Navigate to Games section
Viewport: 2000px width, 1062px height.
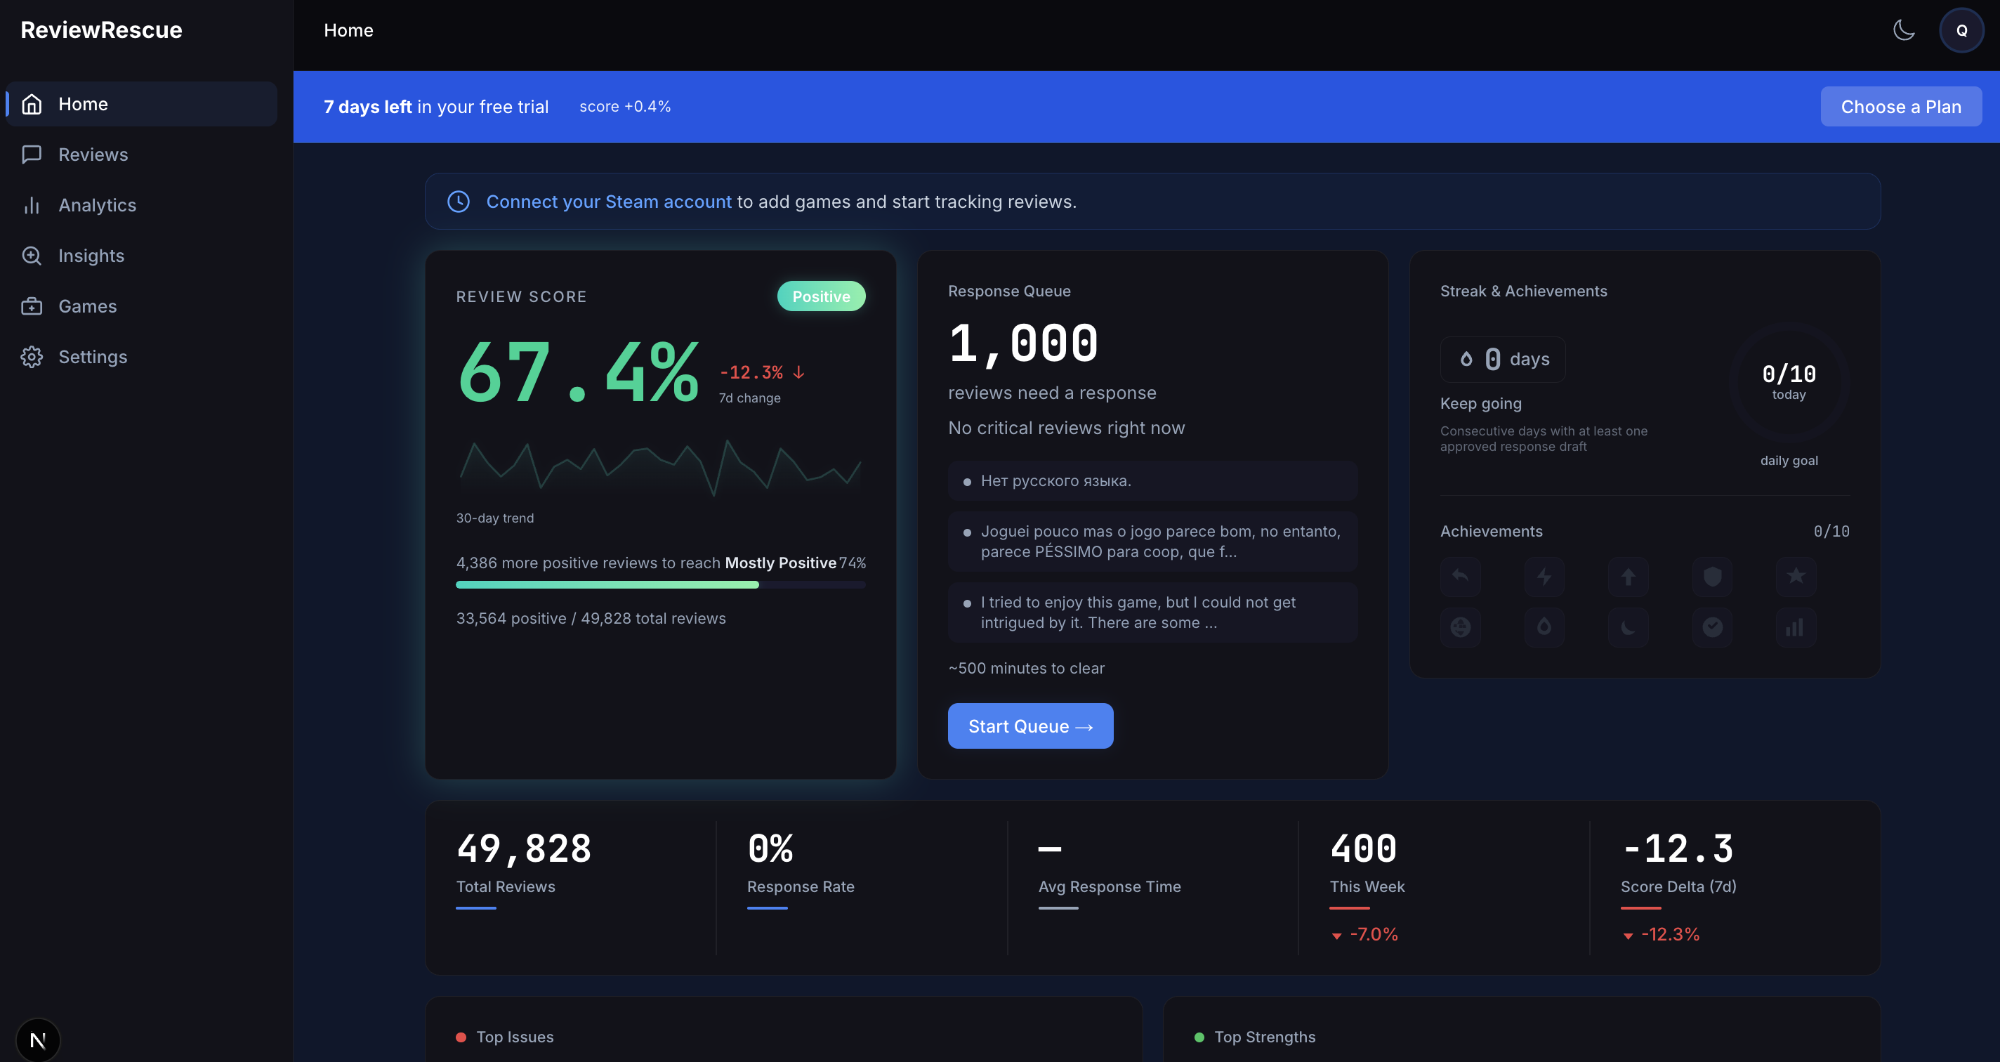coord(87,306)
